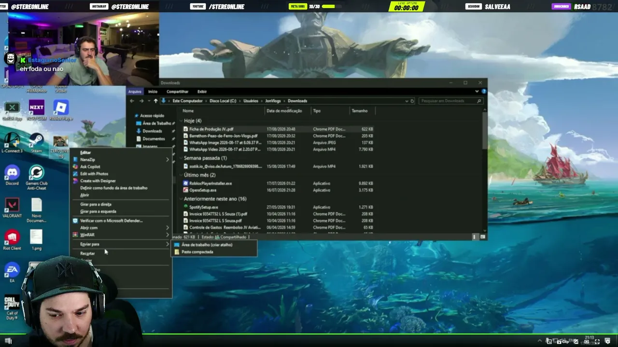Select the Novo Documento text file icon

pos(36,210)
